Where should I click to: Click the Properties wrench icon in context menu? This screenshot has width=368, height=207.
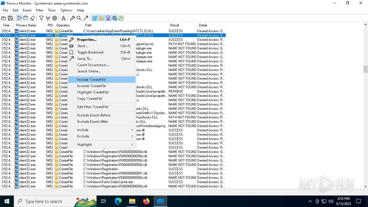71,40
